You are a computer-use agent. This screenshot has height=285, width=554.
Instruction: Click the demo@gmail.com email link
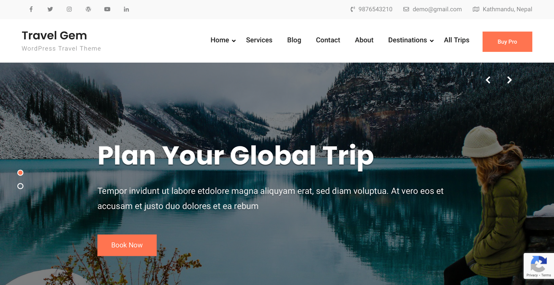click(437, 9)
